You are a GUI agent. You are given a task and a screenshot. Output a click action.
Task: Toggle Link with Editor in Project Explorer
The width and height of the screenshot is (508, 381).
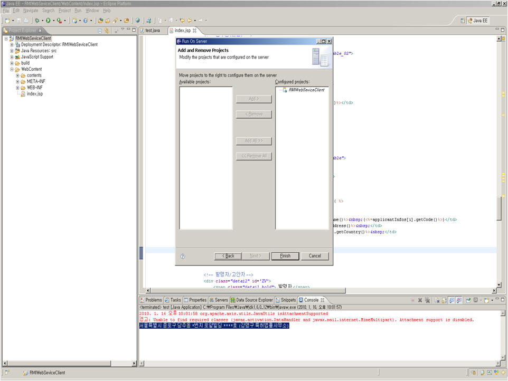click(x=107, y=31)
